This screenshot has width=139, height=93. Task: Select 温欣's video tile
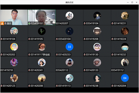pyautogui.click(x=14, y=17)
